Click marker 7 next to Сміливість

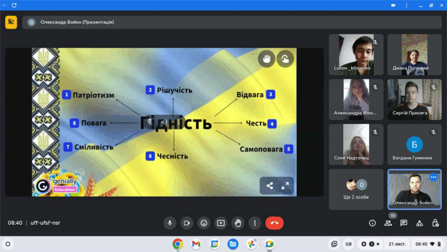(x=68, y=147)
